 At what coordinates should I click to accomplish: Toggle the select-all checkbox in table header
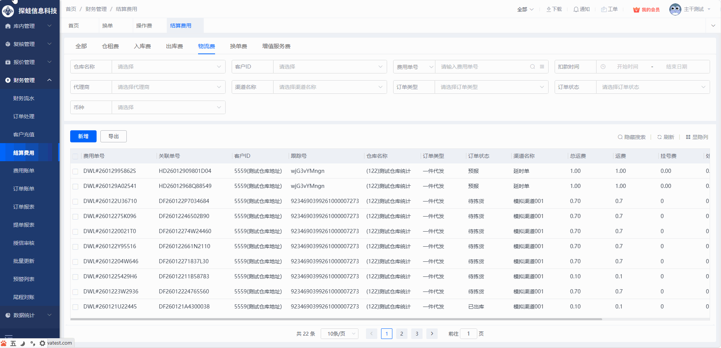(75, 156)
